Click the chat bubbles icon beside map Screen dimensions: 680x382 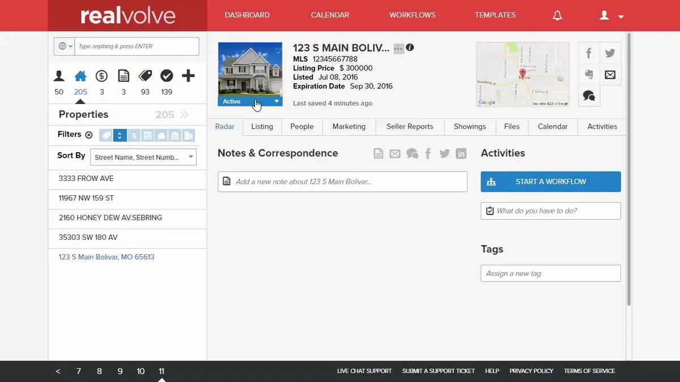coord(589,96)
